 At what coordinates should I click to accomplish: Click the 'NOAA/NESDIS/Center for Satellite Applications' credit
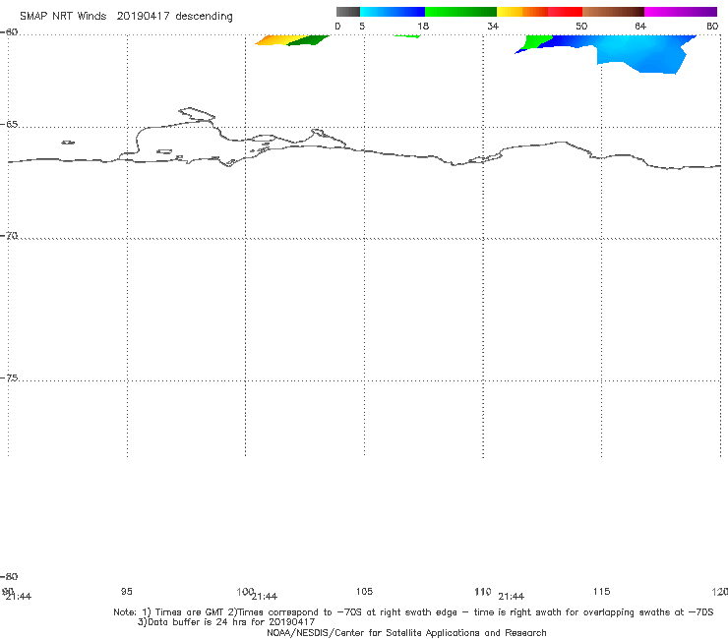pyautogui.click(x=406, y=632)
